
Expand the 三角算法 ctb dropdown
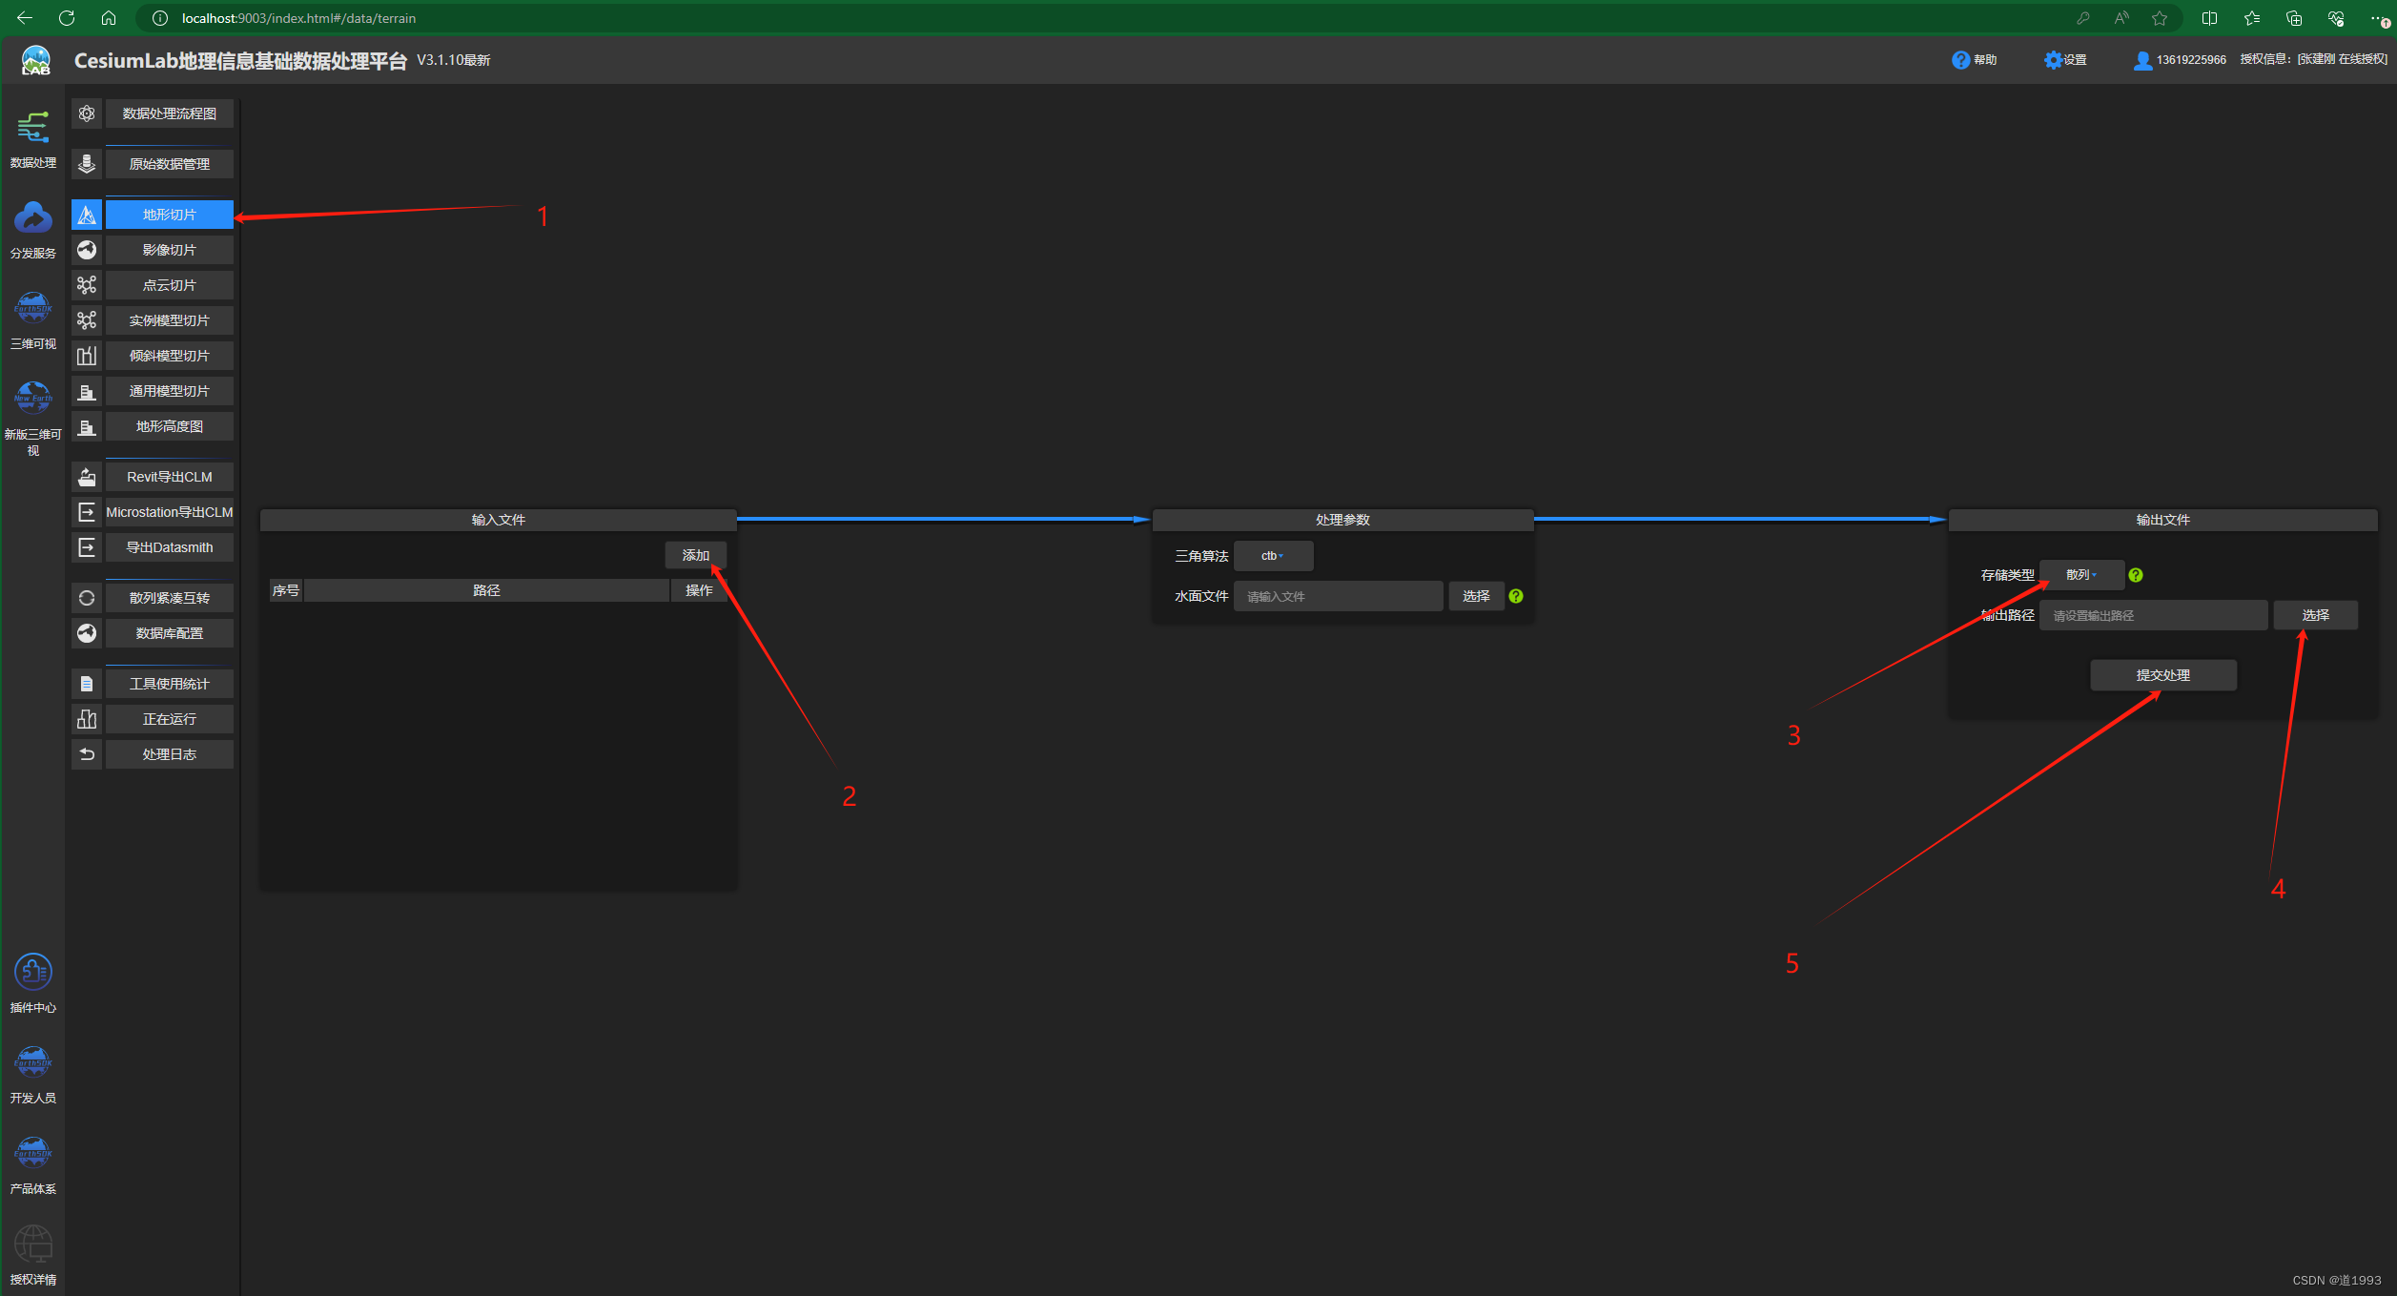coord(1273,556)
